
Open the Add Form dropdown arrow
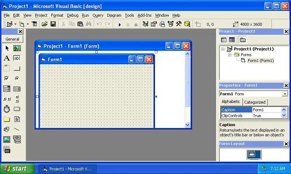coord(28,24)
